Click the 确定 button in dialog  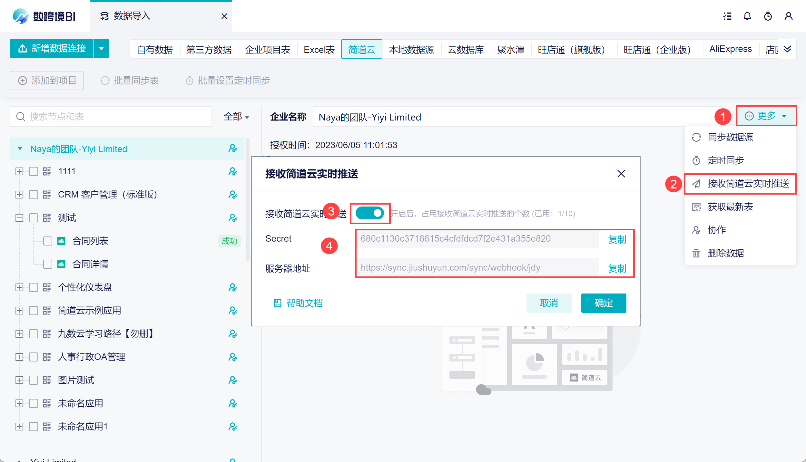603,303
